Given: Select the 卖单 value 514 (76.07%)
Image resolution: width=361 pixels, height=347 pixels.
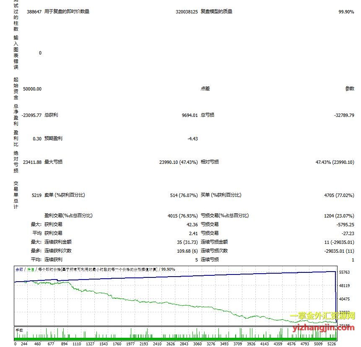Looking at the screenshot, I should pos(184,195).
